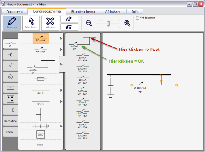Zoom out with the minus magnifier
This screenshot has height=152, width=205.
[x=89, y=23]
